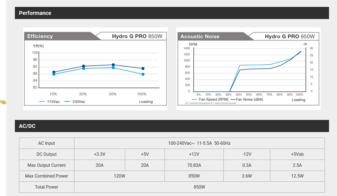Click the -12V column cell

pyautogui.click(x=247, y=154)
